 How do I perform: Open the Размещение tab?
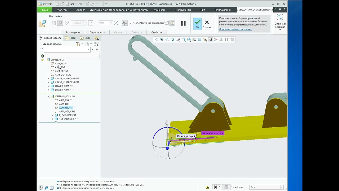[73, 32]
